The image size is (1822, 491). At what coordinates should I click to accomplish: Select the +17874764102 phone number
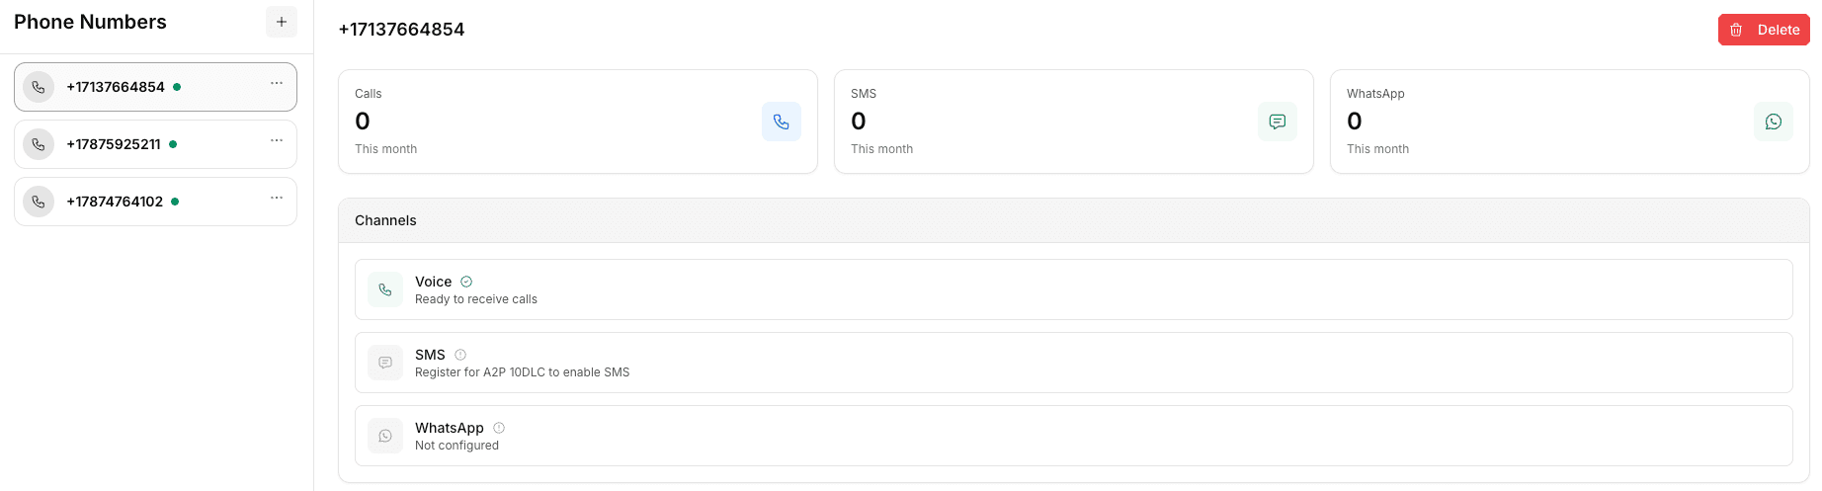tap(115, 202)
